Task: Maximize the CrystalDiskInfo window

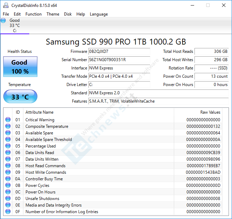Action: [x=208, y=5]
